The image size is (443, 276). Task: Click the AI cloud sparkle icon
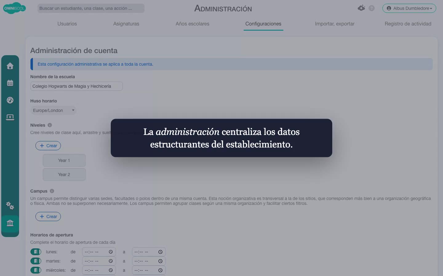tap(361, 8)
